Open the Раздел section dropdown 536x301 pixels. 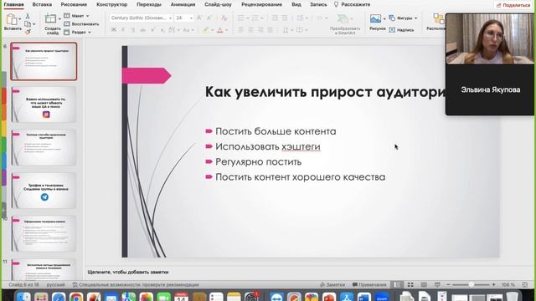[x=77, y=32]
